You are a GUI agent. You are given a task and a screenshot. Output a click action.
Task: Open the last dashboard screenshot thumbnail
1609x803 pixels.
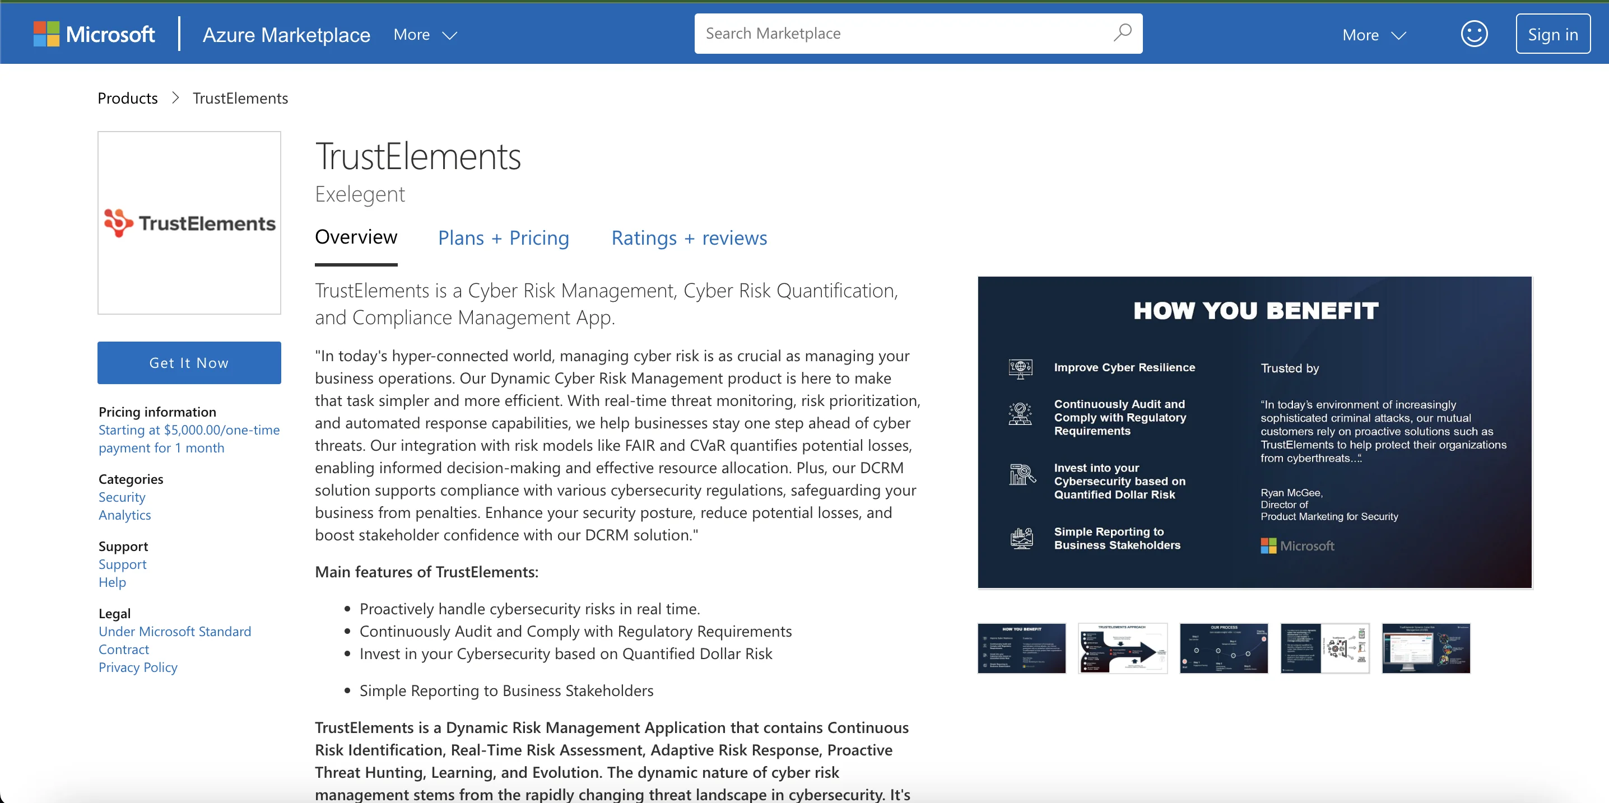pyautogui.click(x=1425, y=648)
